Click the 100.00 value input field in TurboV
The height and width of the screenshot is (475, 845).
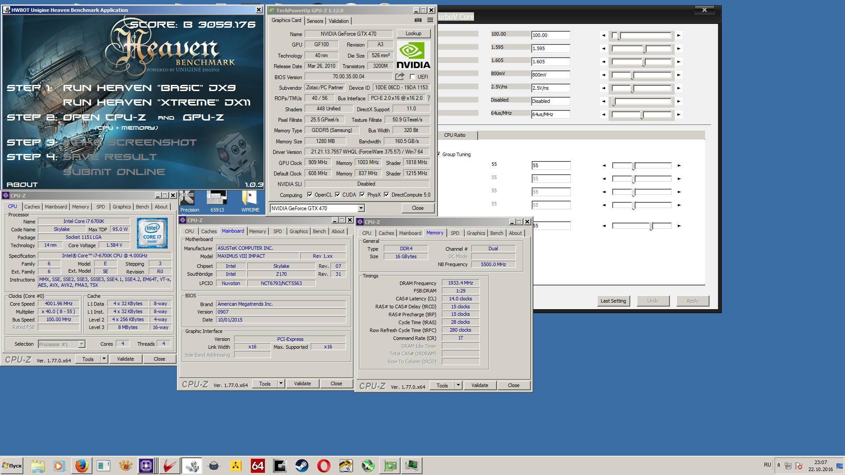(x=551, y=35)
